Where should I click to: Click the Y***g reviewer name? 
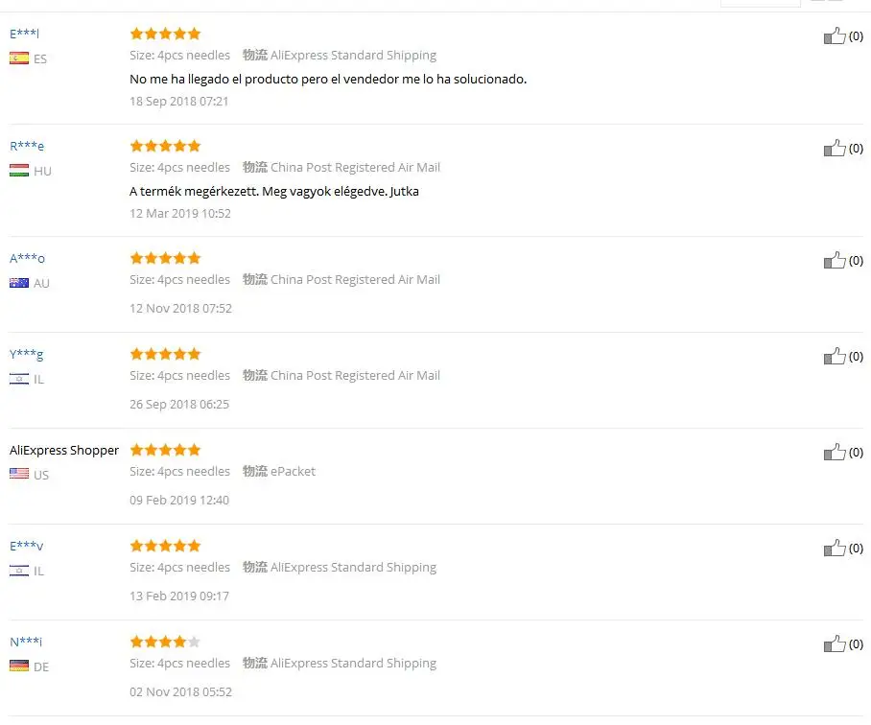(x=27, y=354)
